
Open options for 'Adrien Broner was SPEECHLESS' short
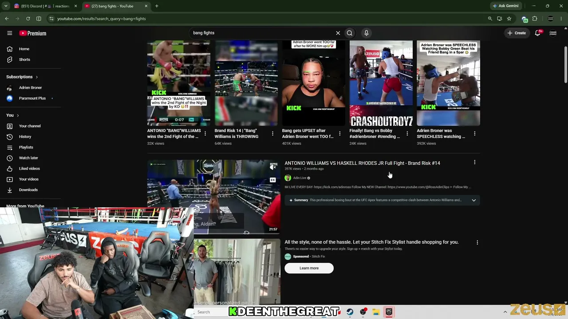(474, 133)
